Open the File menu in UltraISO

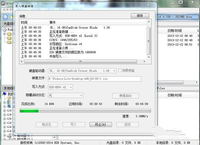[x=8, y=10]
